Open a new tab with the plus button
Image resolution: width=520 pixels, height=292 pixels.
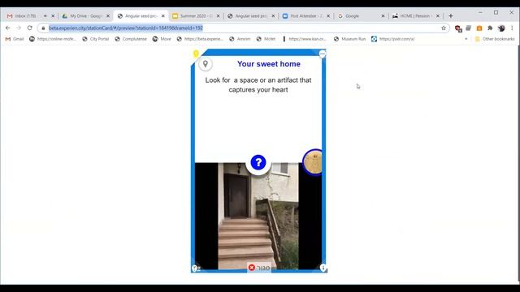click(x=451, y=16)
